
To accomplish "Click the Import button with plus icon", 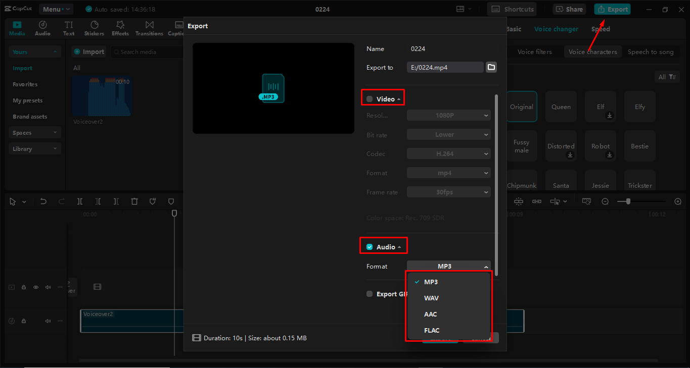I will 88,52.
